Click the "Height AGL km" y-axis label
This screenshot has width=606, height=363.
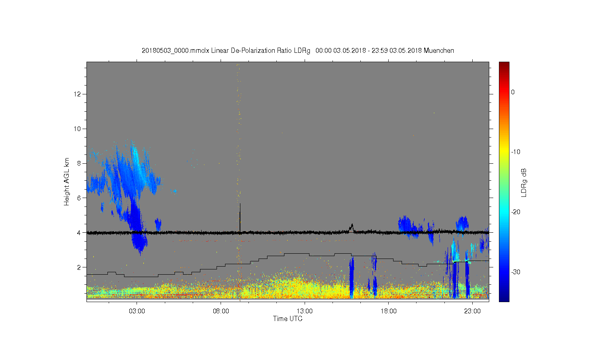coord(67,181)
